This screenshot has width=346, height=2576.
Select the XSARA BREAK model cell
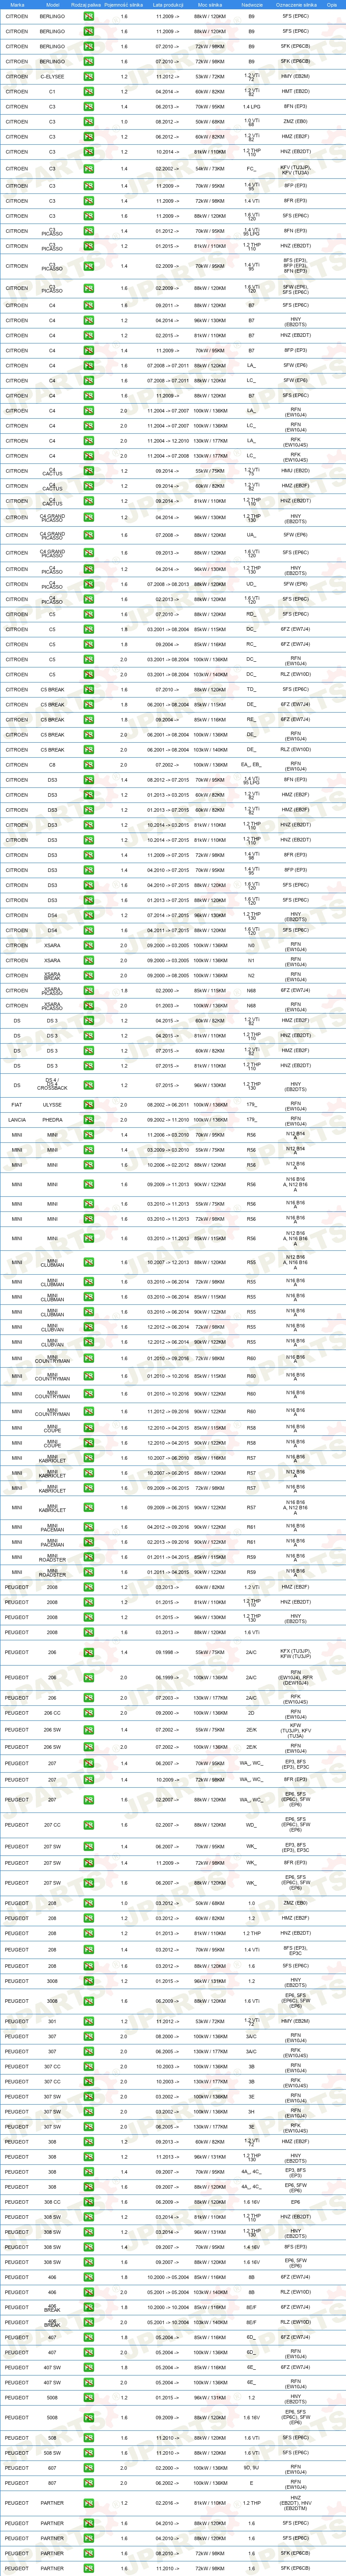click(53, 975)
